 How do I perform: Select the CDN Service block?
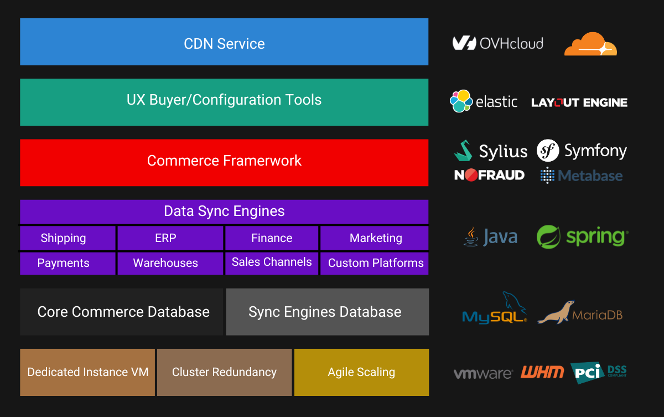[224, 42]
